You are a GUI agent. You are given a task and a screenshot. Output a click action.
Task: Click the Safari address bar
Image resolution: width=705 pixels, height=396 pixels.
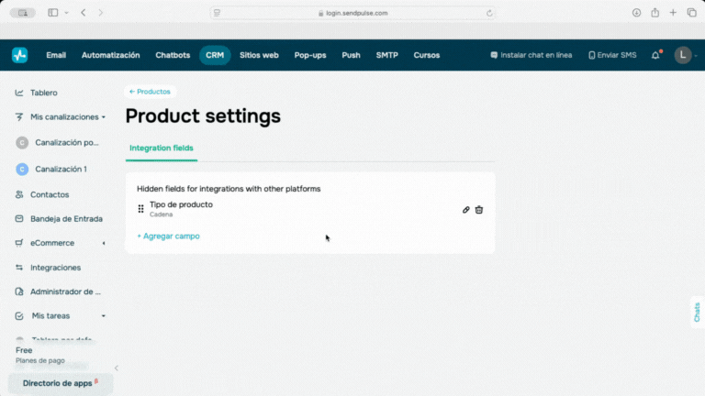tap(353, 13)
